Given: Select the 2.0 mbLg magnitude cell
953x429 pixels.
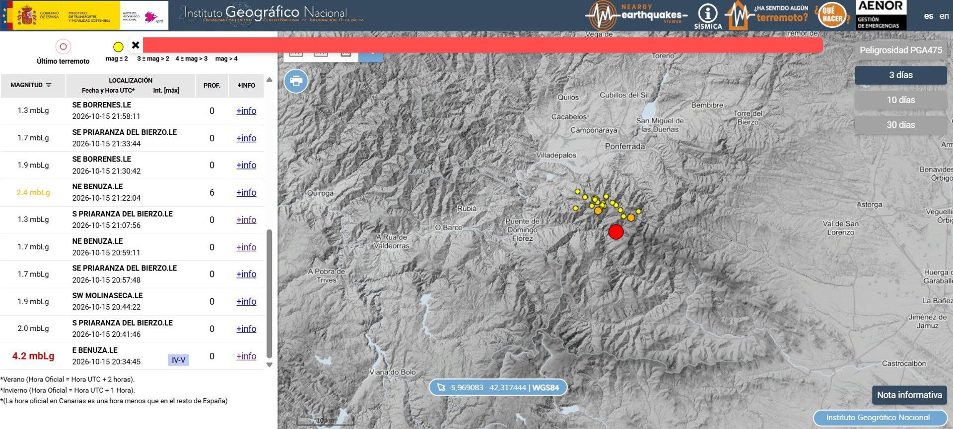Looking at the screenshot, I should [33, 328].
